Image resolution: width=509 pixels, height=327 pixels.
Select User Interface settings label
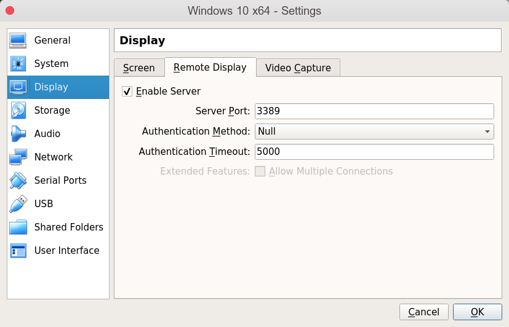67,250
